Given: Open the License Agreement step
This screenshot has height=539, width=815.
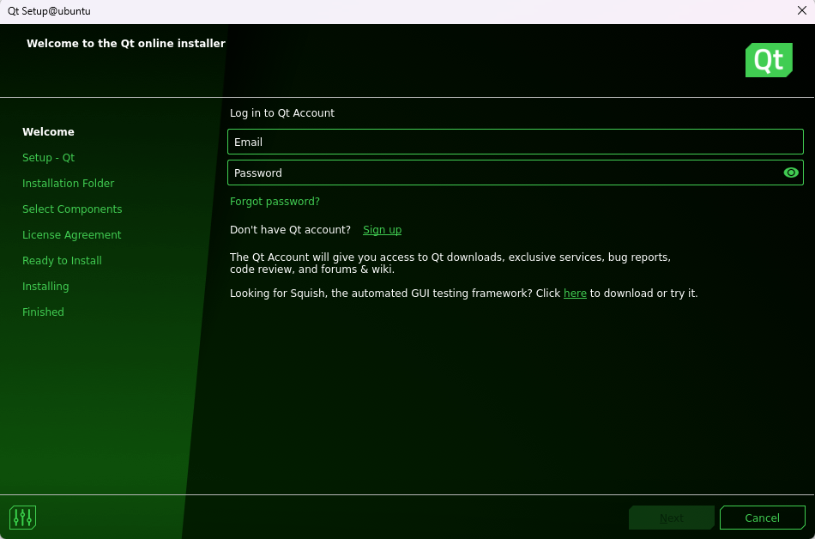Looking at the screenshot, I should click(x=71, y=235).
